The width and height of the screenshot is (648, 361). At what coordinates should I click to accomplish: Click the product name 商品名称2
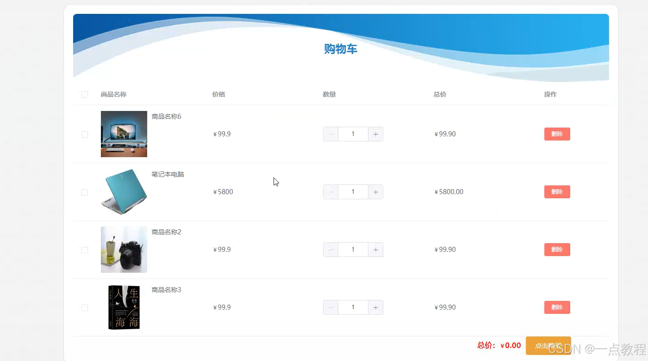(x=167, y=232)
